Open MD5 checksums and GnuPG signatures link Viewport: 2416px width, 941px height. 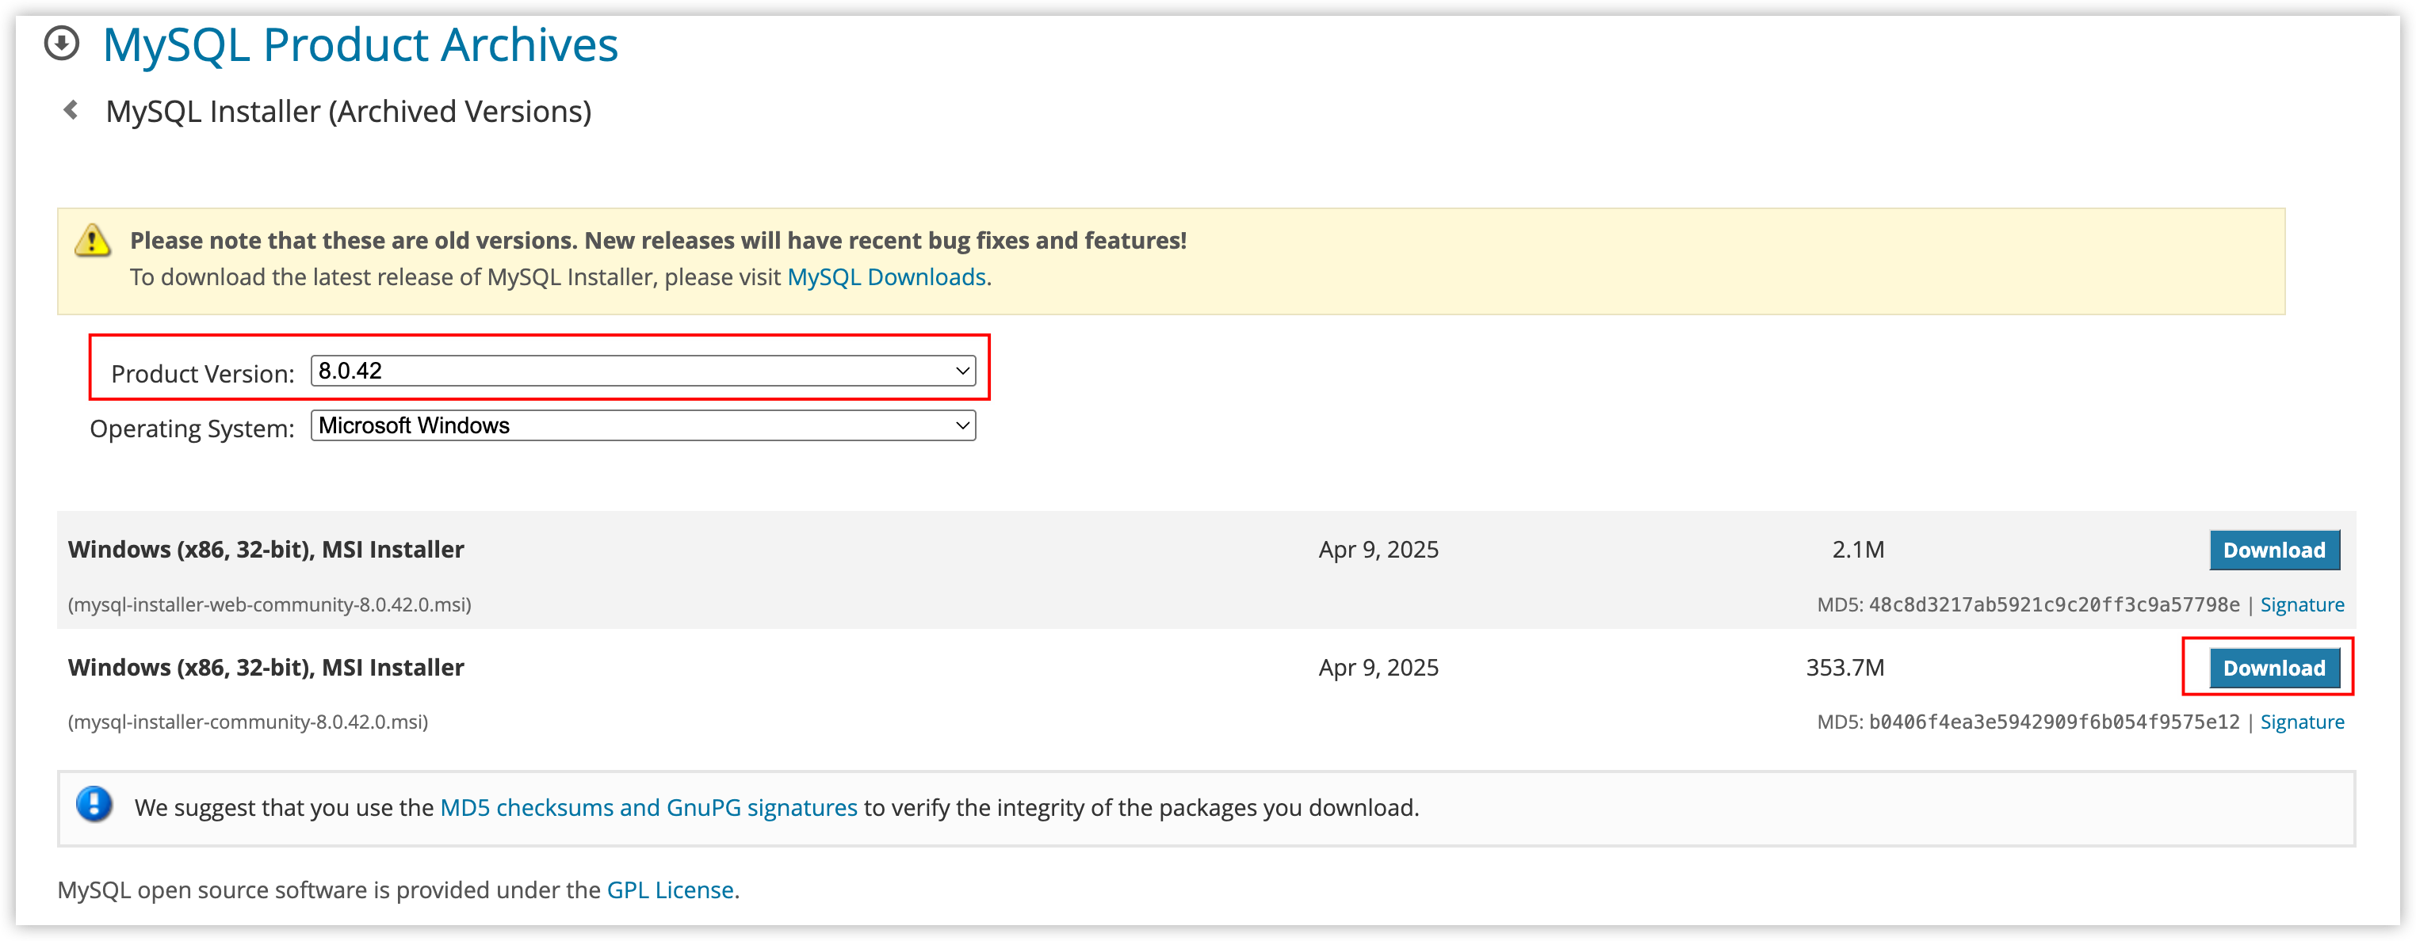(648, 808)
